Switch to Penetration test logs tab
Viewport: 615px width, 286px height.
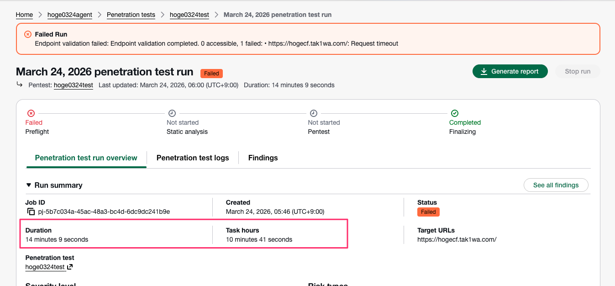pyautogui.click(x=193, y=158)
